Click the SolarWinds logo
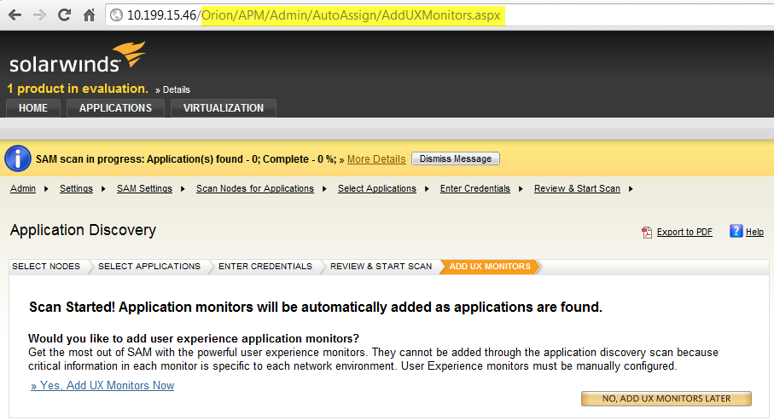Image resolution: width=774 pixels, height=420 pixels. (78, 58)
